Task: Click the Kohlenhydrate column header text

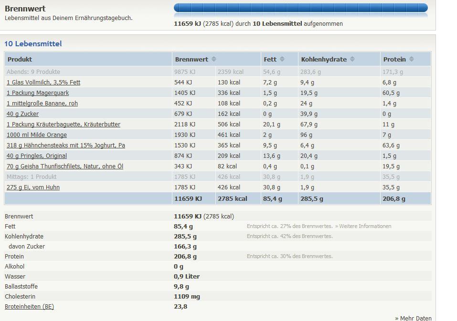Action: 324,59
